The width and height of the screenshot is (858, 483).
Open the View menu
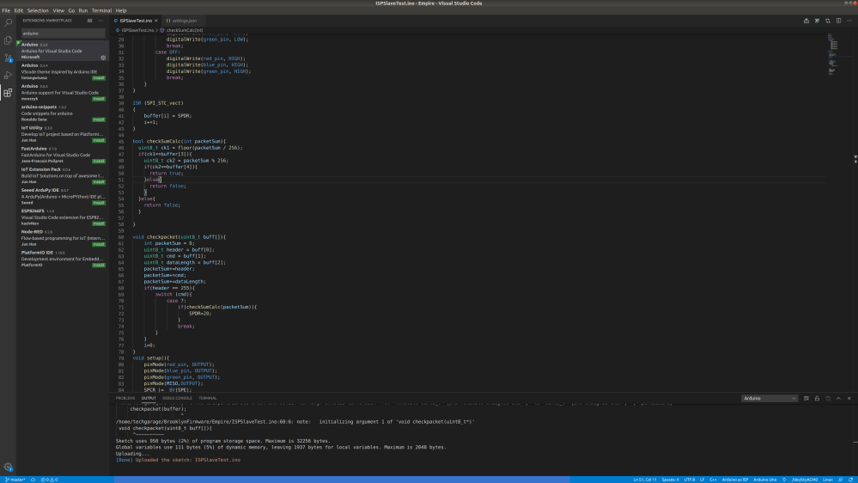pos(58,10)
